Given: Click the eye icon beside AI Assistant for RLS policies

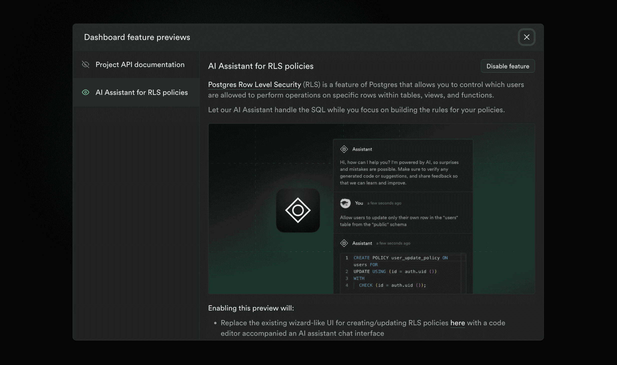Looking at the screenshot, I should 85,92.
